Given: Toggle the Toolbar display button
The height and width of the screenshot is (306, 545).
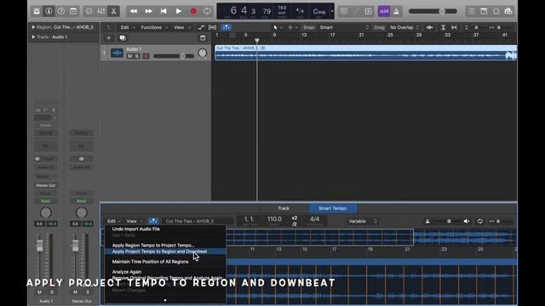Looking at the screenshot, I should coord(73,11).
